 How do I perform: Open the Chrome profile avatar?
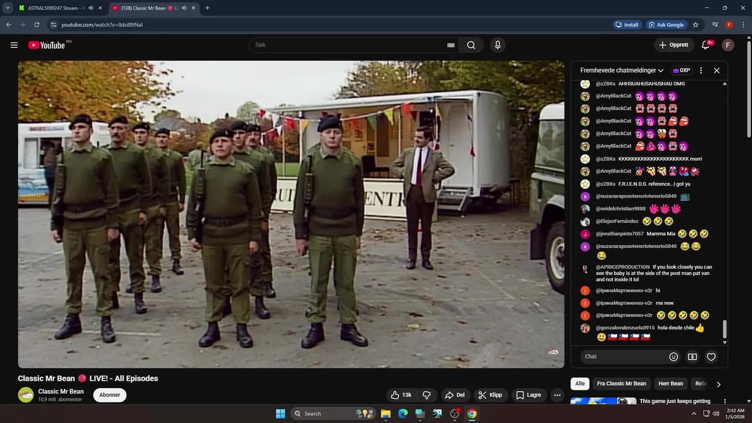pos(729,25)
